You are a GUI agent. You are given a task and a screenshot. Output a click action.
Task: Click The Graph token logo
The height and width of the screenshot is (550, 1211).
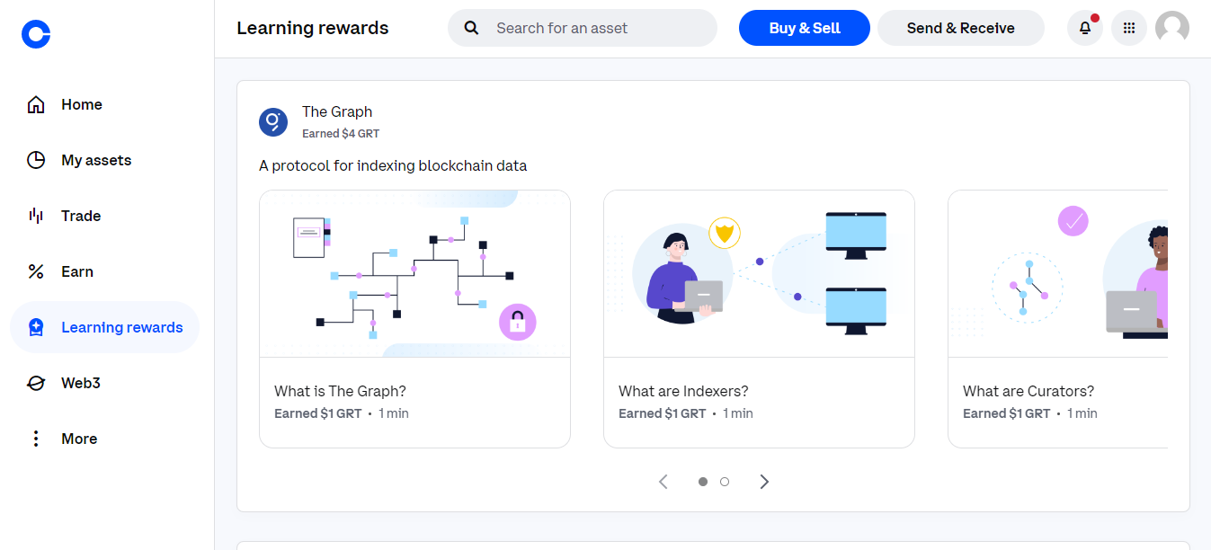tap(272, 121)
